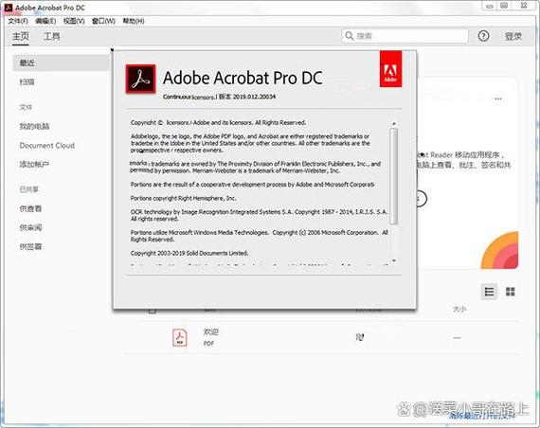Screen dimensions: 540x428
Task: Click the PDF file icon of 欢迎
Action: point(180,337)
